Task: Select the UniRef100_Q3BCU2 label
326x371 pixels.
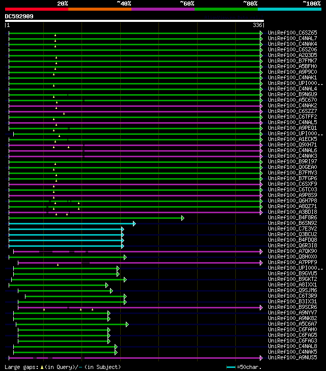Action: (292, 234)
